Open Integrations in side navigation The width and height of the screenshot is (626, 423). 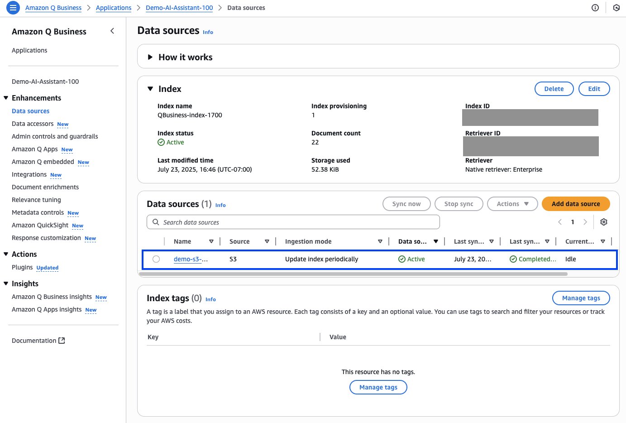[29, 174]
